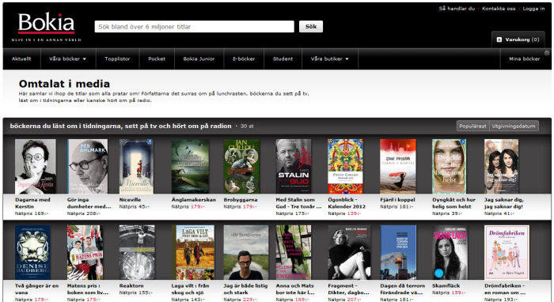The height and width of the screenshot is (302, 554).
Task: Open Dagarna med Kerstin book cover
Action: coord(36,166)
